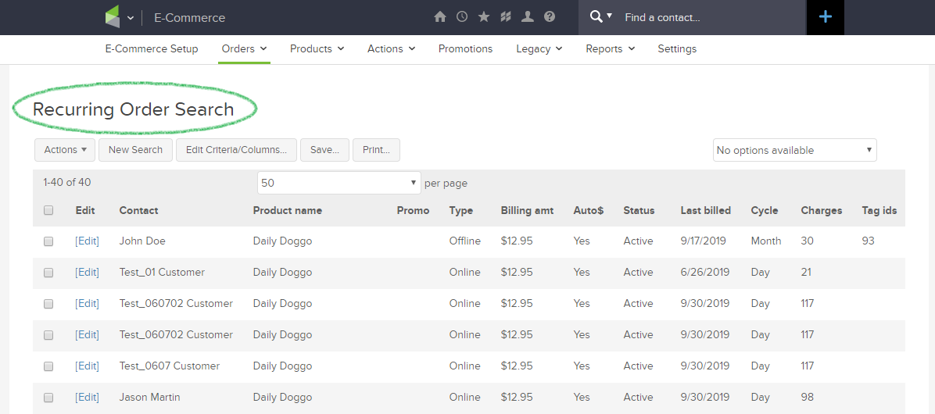935x414 pixels.
Task: Click the marketplace icon in header
Action: [x=506, y=17]
